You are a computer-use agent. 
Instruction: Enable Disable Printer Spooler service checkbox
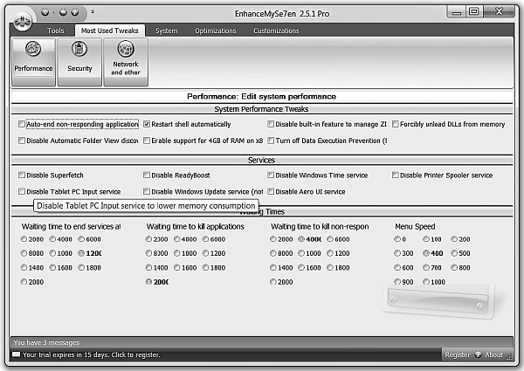coord(396,175)
